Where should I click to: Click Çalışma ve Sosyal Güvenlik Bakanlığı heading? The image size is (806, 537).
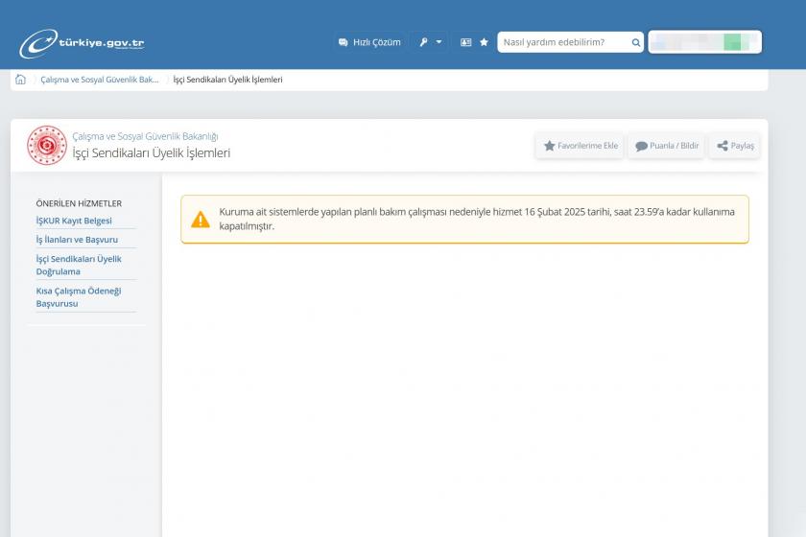(145, 136)
